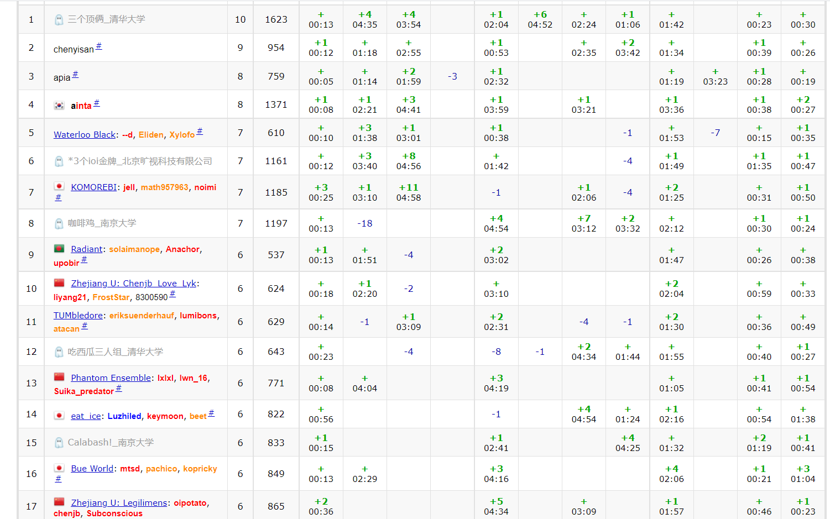
Task: Click the ghost icon before 咖啡鸡_南京大学
Action: 59,224
